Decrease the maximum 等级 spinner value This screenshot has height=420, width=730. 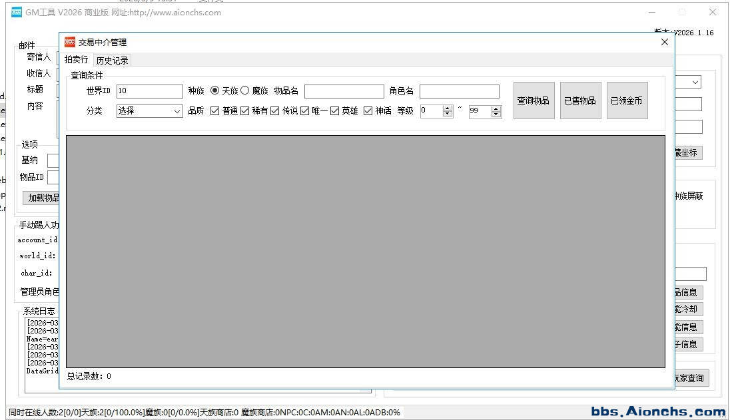[x=496, y=114]
